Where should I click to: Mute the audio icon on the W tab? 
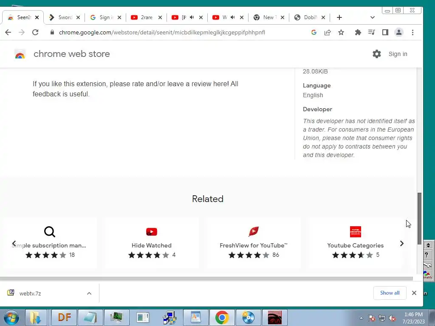point(232,17)
